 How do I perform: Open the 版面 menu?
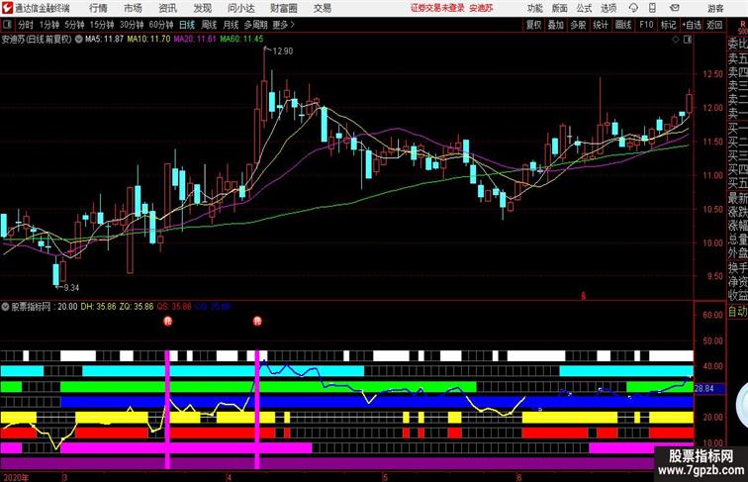click(x=560, y=8)
